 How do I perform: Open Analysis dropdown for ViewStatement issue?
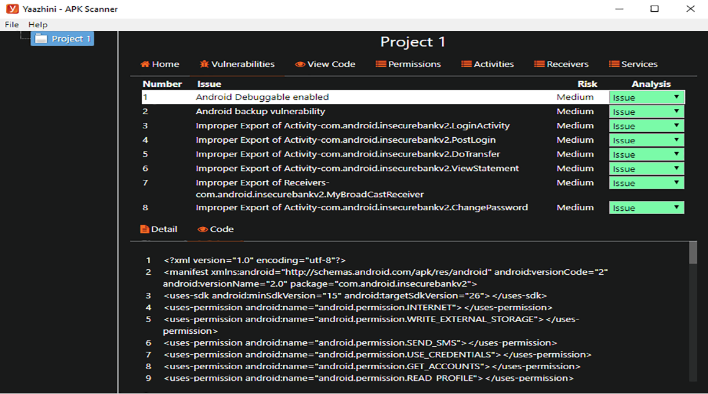click(x=646, y=168)
